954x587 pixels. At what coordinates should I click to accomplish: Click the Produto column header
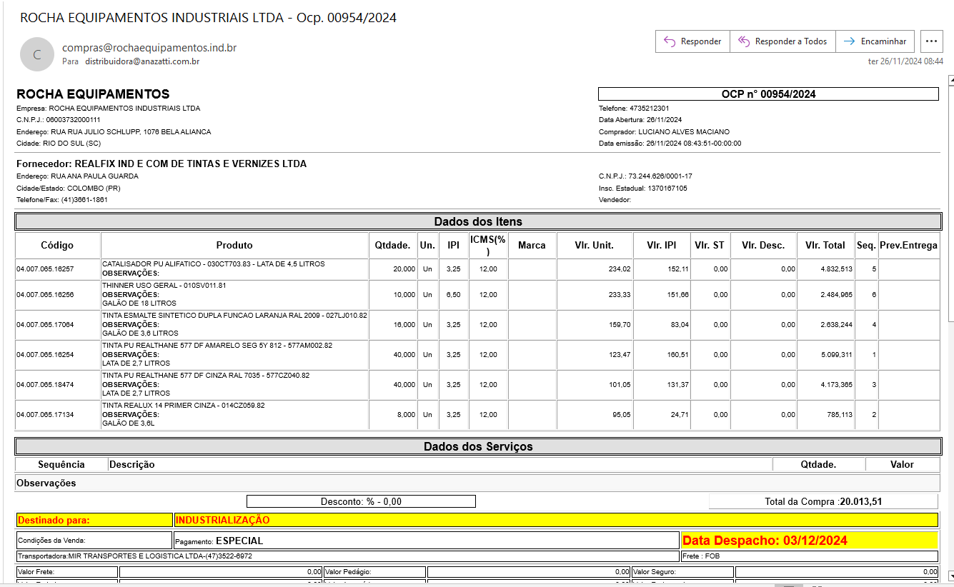234,245
